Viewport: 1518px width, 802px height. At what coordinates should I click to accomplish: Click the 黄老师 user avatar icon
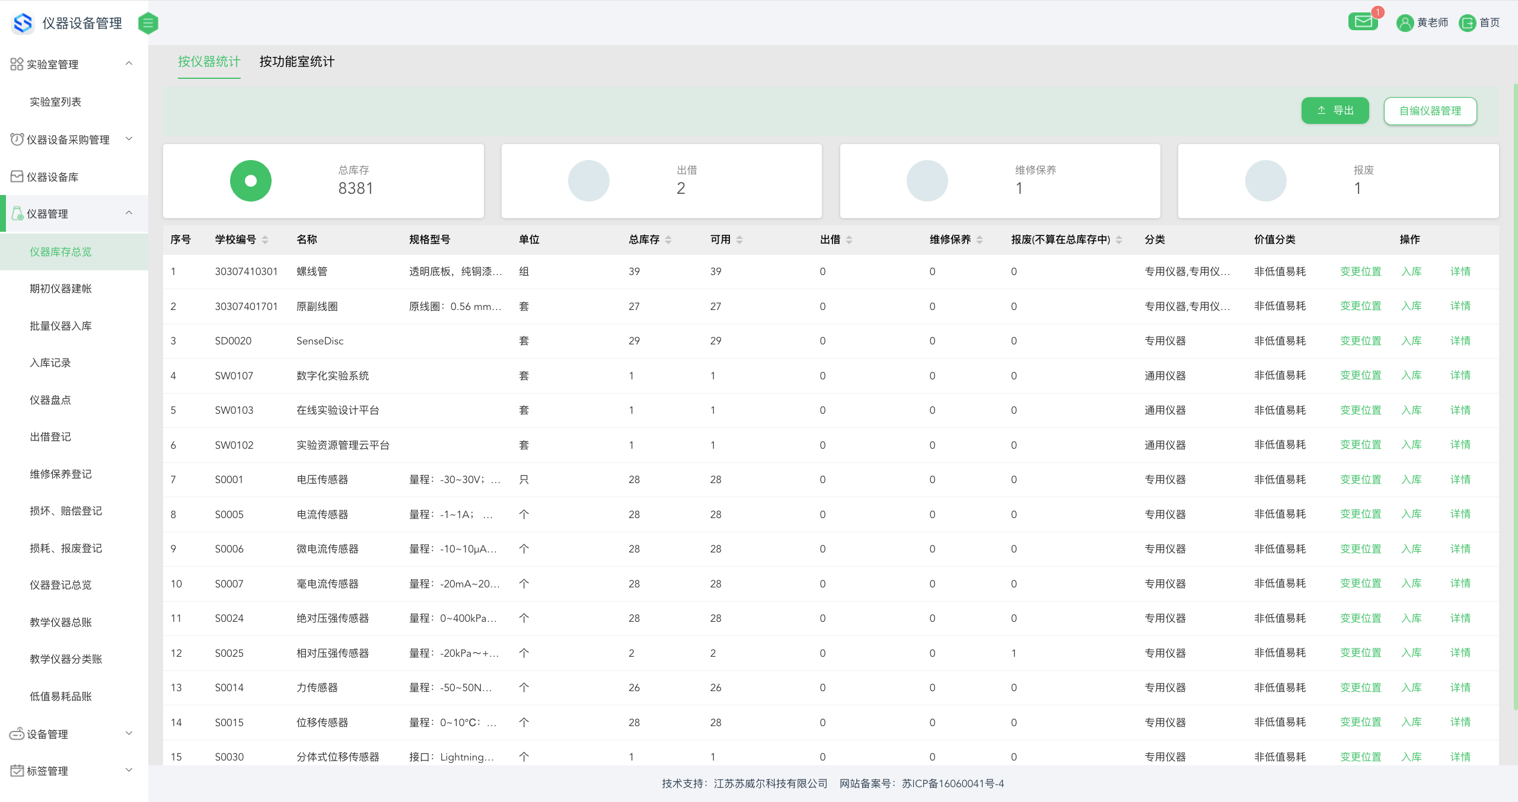[x=1405, y=23]
